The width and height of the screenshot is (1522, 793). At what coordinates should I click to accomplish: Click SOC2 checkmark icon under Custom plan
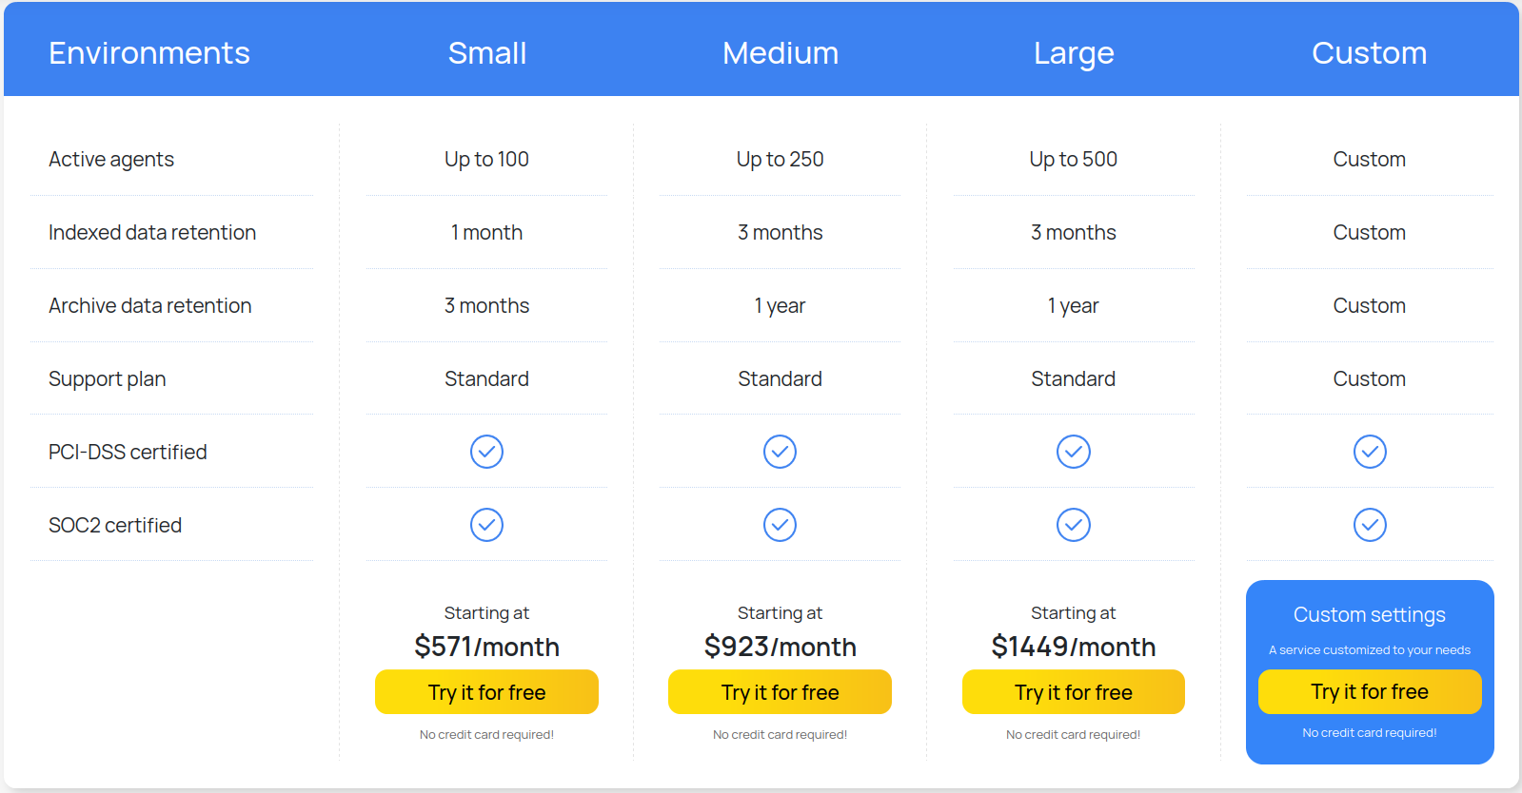pos(1370,525)
